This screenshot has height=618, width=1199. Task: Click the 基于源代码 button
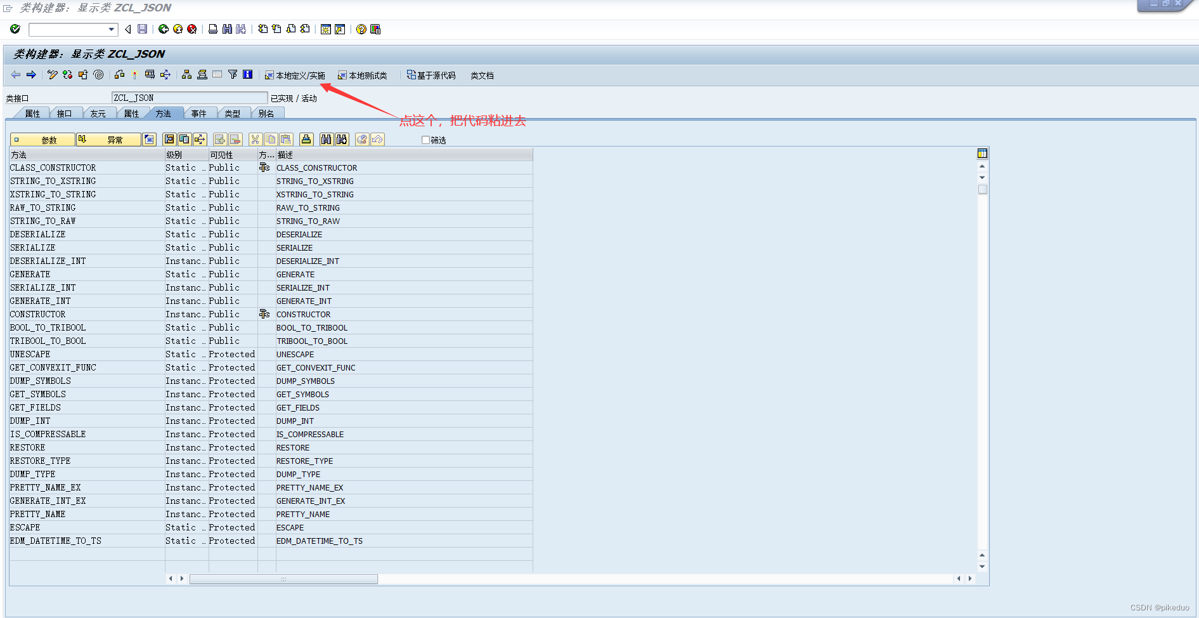(x=431, y=76)
